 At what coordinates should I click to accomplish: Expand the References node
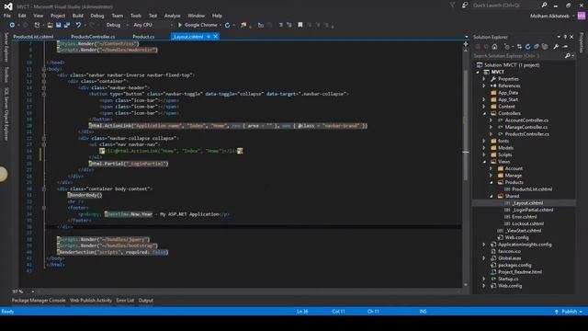(484, 86)
